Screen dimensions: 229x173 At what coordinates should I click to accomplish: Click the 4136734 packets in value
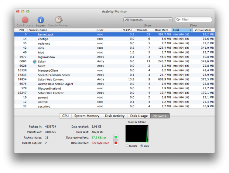pos(51,127)
